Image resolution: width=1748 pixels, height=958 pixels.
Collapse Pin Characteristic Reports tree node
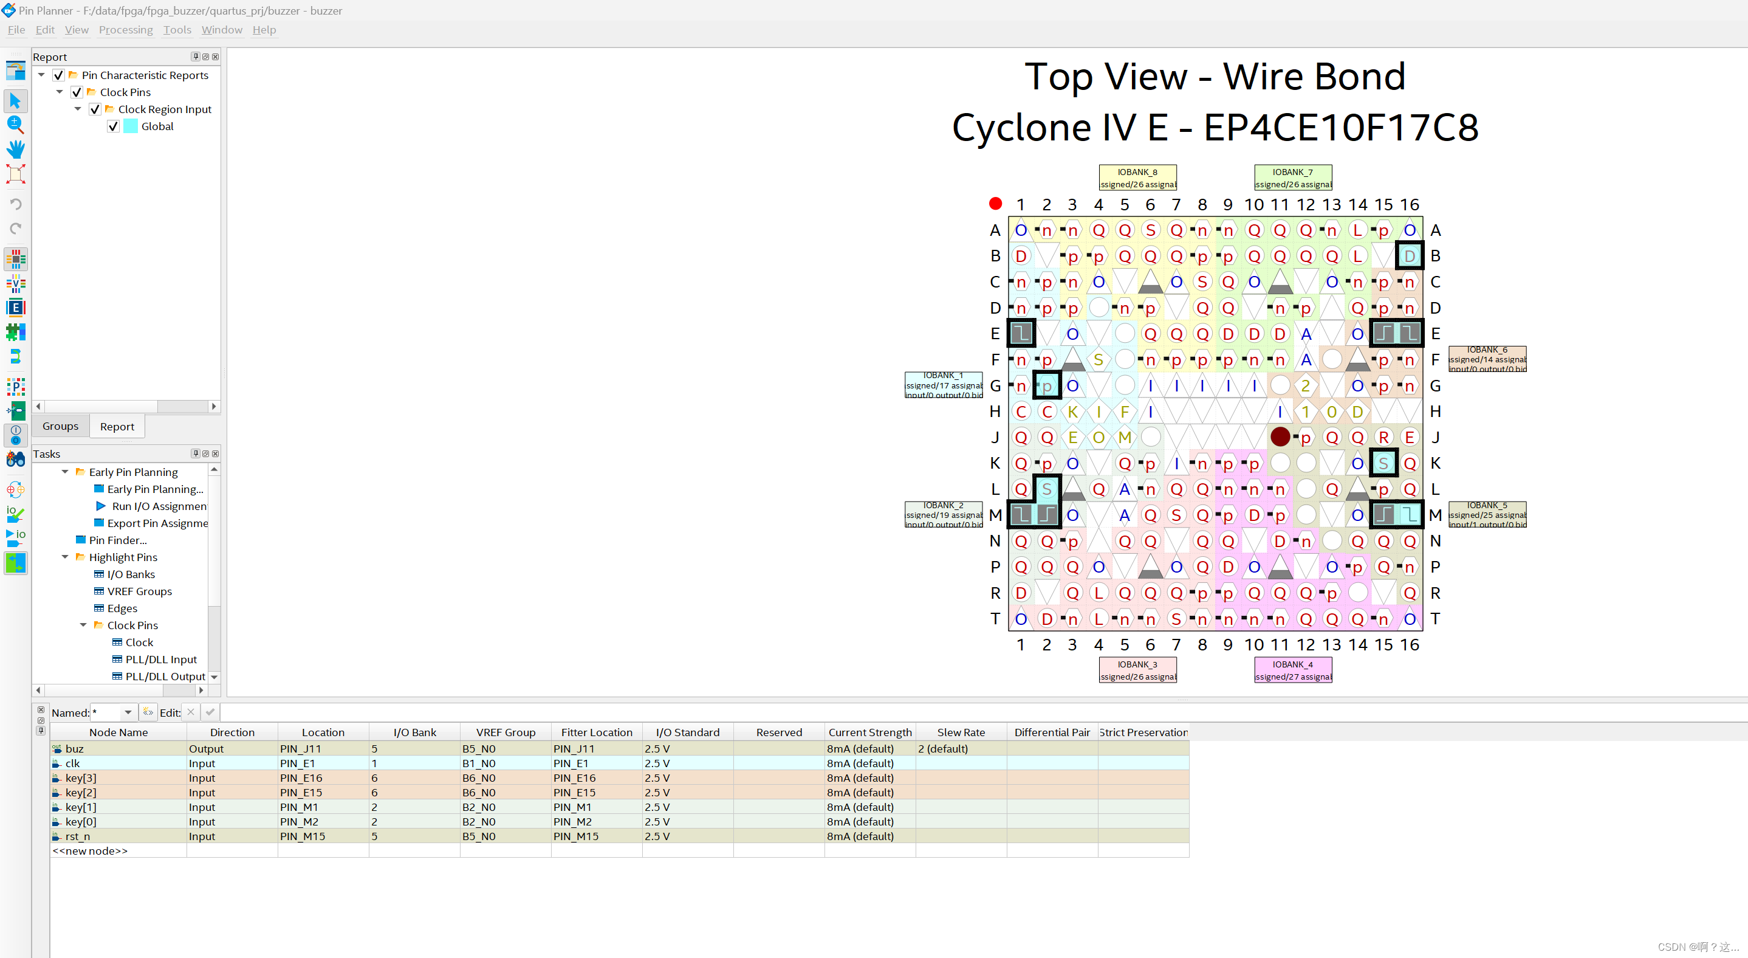pos(41,75)
